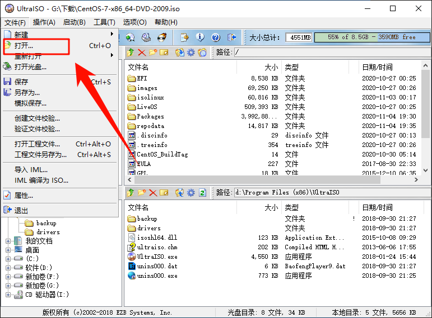The width and height of the screenshot is (432, 318).
Task: Choose 打开... from the File menu
Action: 59,46
